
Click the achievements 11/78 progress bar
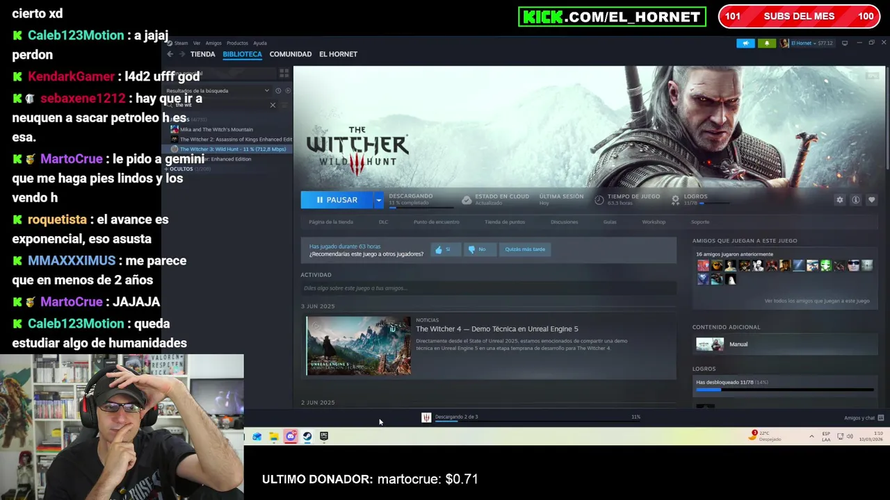(x=784, y=390)
